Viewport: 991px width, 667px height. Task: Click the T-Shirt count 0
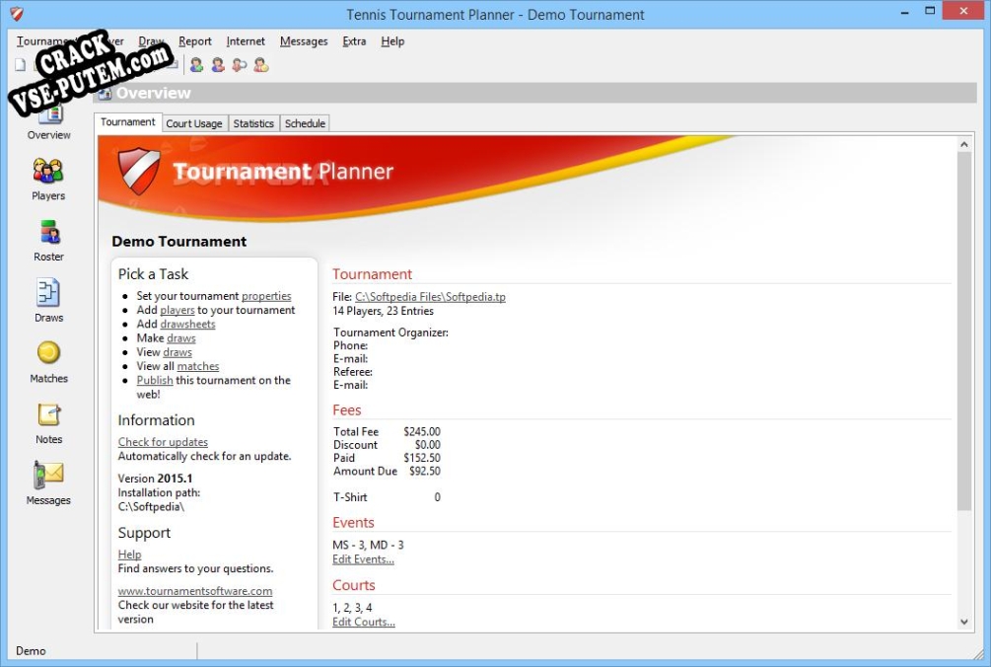(438, 497)
